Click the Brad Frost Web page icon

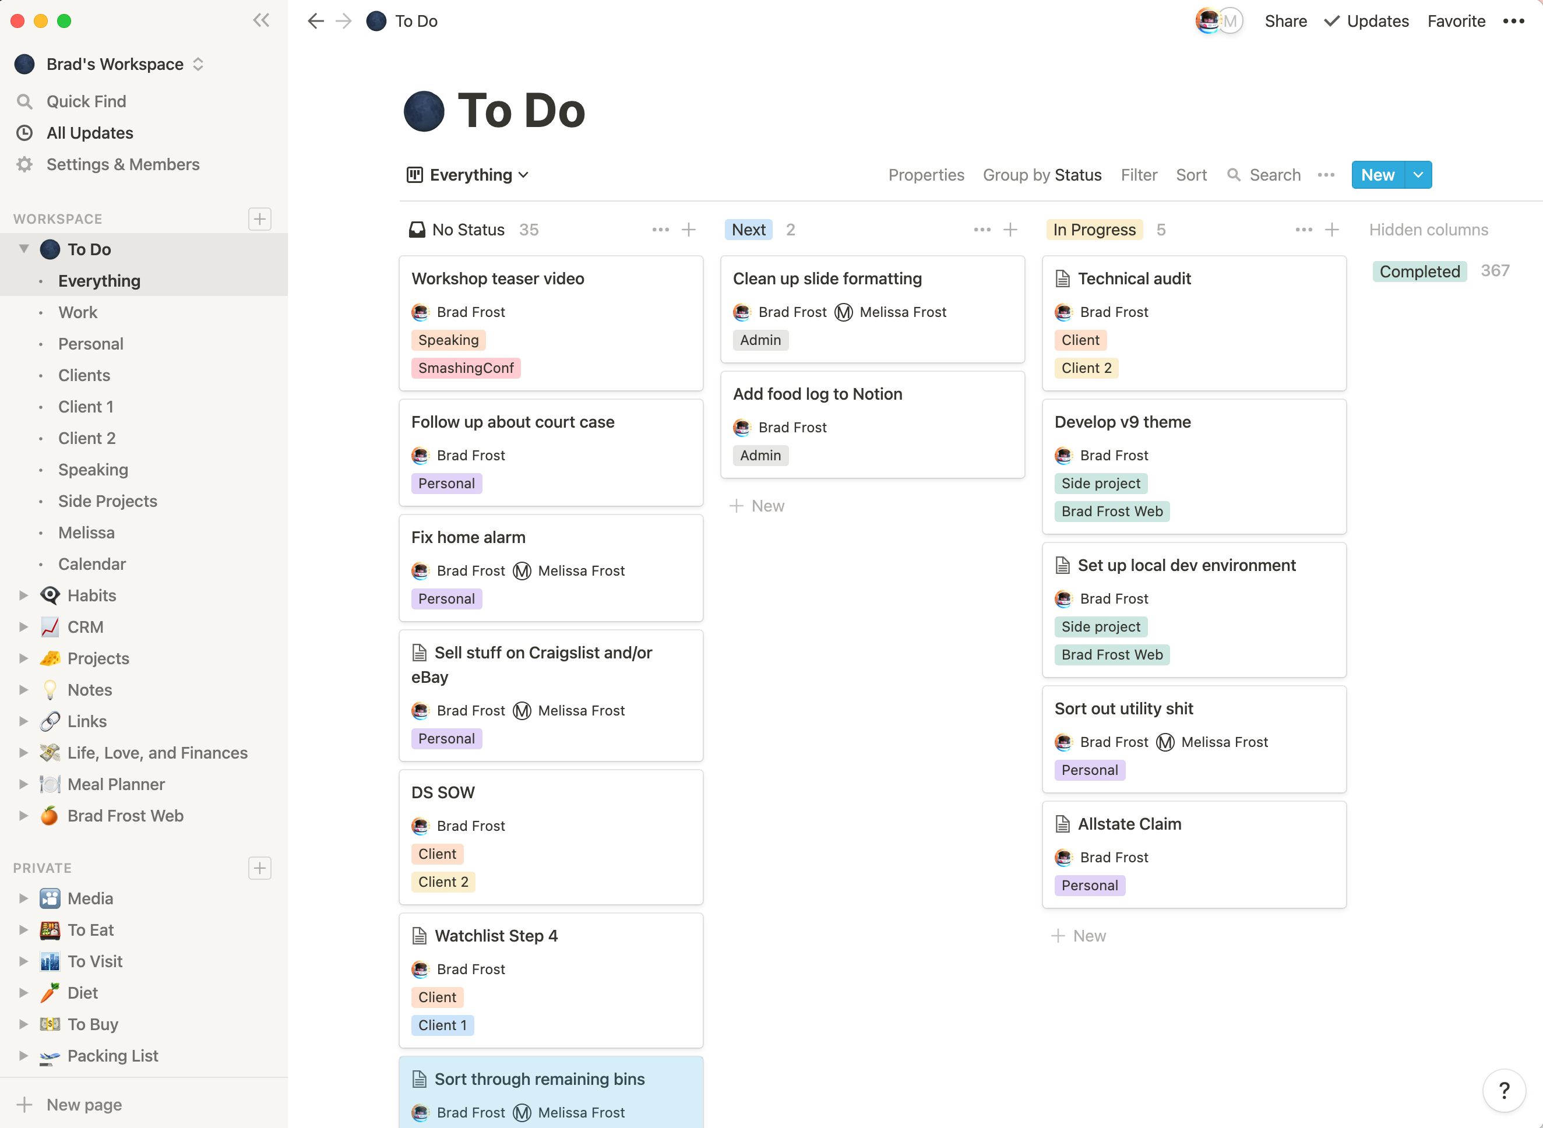tap(50, 815)
